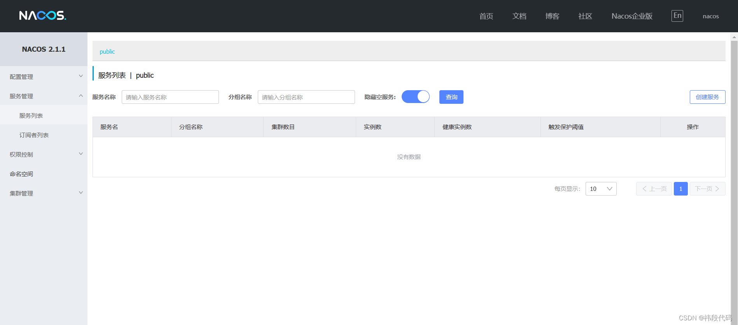Screen dimensions: 738x325
Task: Focus the 服务名称 input field
Action: point(170,97)
